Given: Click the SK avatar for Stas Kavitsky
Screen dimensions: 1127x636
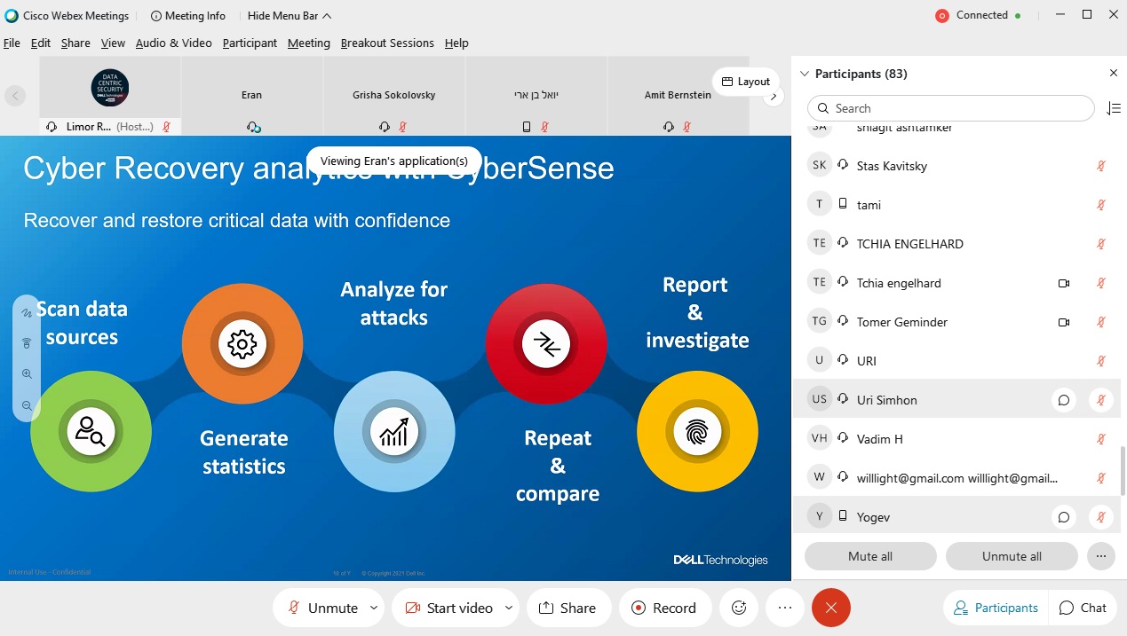Looking at the screenshot, I should 819,166.
